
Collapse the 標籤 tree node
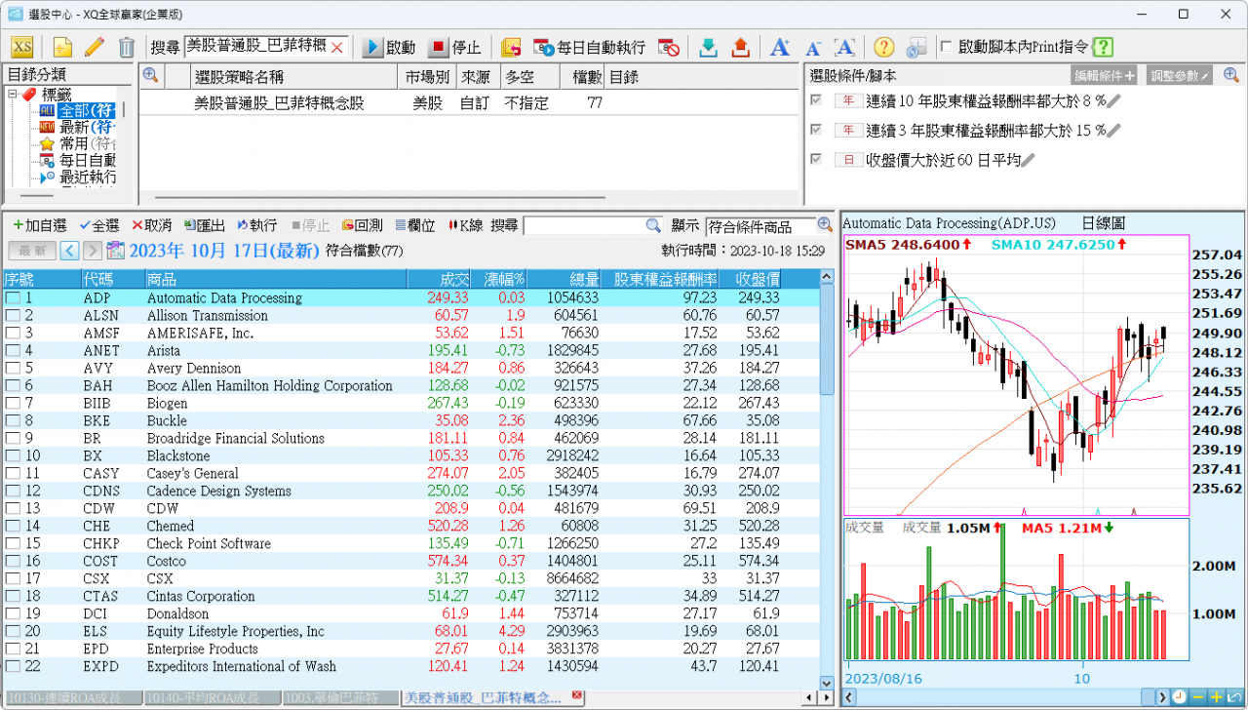point(13,95)
